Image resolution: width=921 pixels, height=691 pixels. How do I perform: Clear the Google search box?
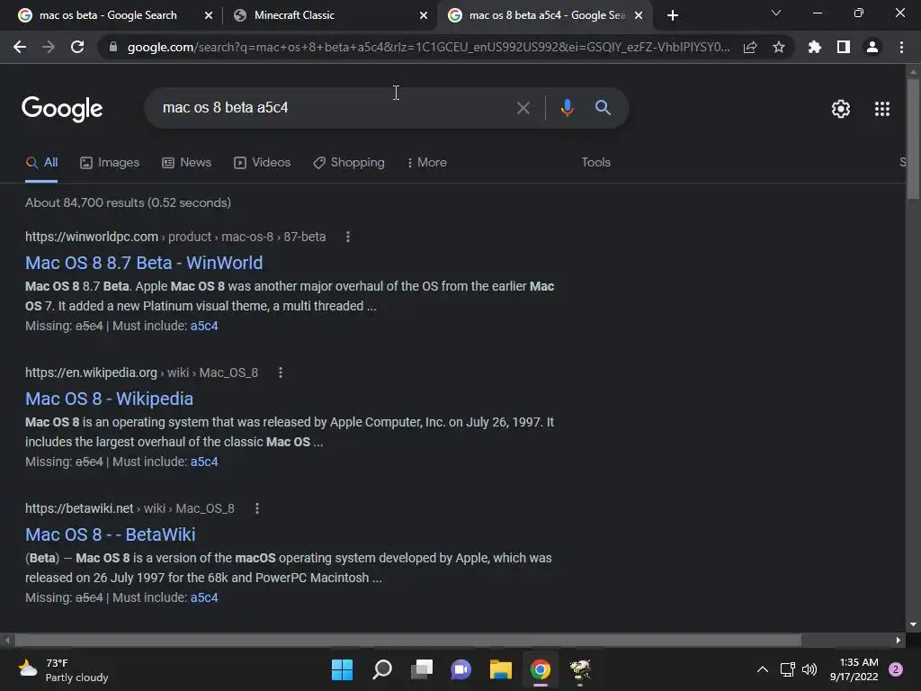pyautogui.click(x=523, y=108)
